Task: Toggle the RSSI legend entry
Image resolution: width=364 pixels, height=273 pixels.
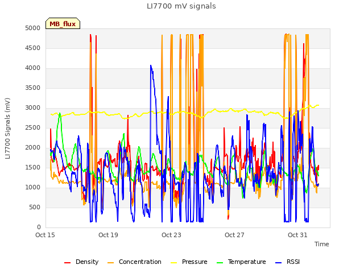Action: click(287, 262)
